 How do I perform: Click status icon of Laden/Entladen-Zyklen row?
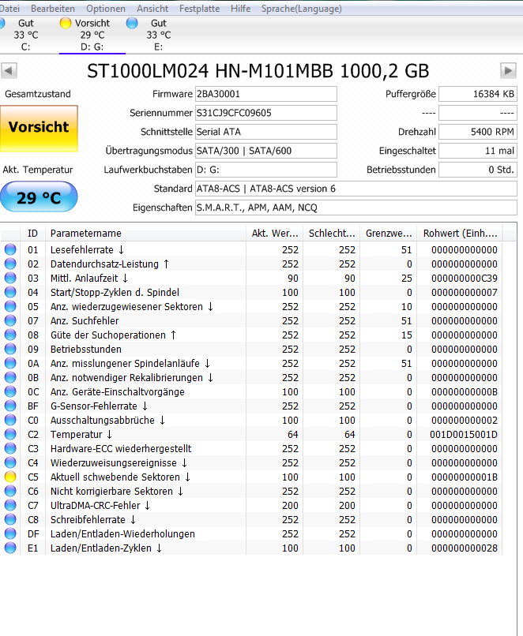10,548
